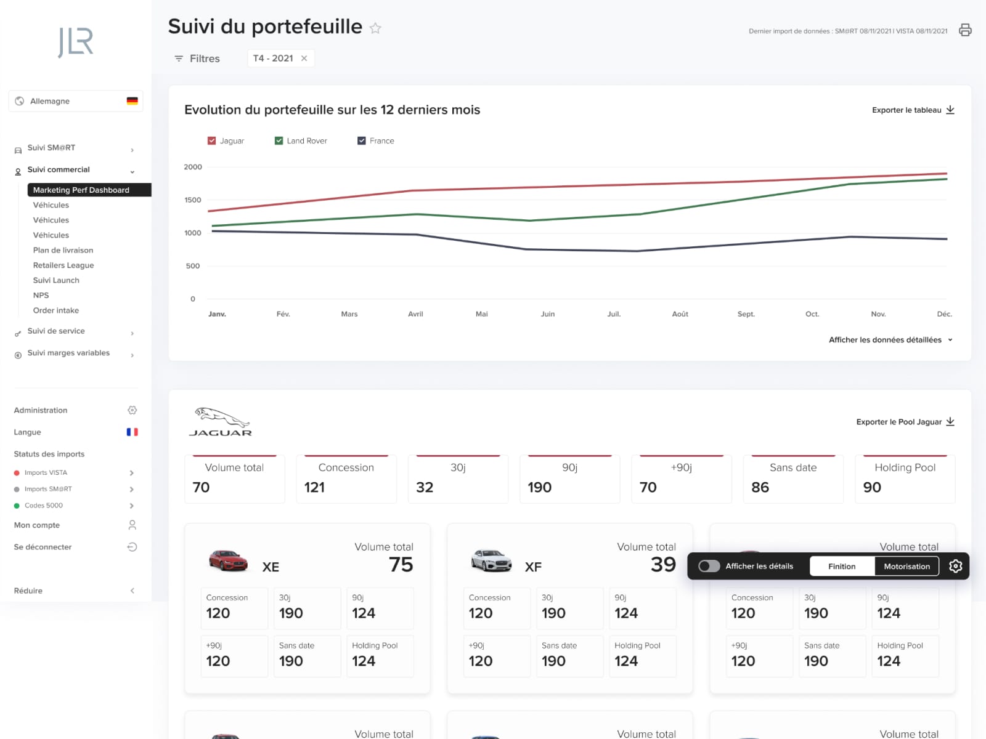Viewport: 986px width, 739px height.
Task: Collapse sidebar with Réduire chevron
Action: (132, 591)
